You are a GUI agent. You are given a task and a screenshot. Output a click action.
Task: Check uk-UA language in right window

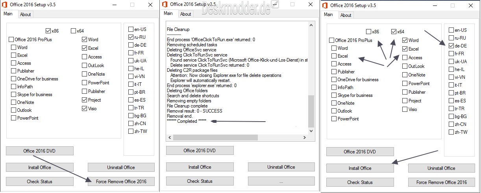(x=451, y=62)
